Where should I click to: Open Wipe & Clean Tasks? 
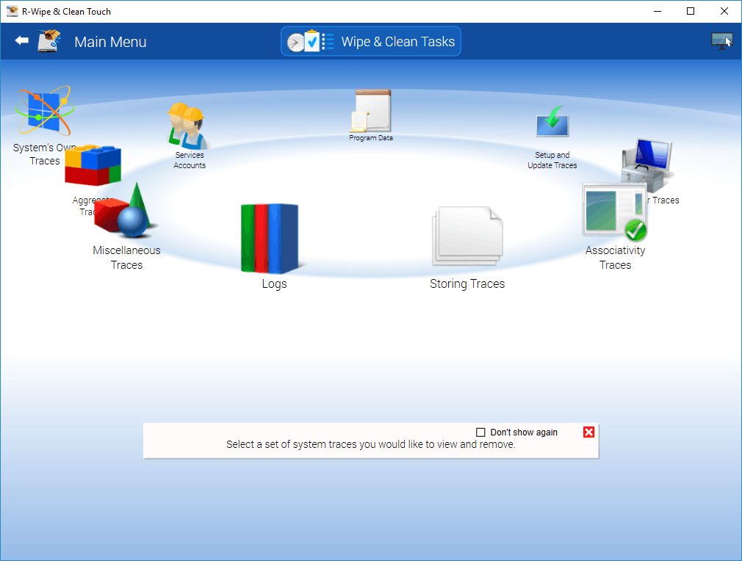click(371, 41)
